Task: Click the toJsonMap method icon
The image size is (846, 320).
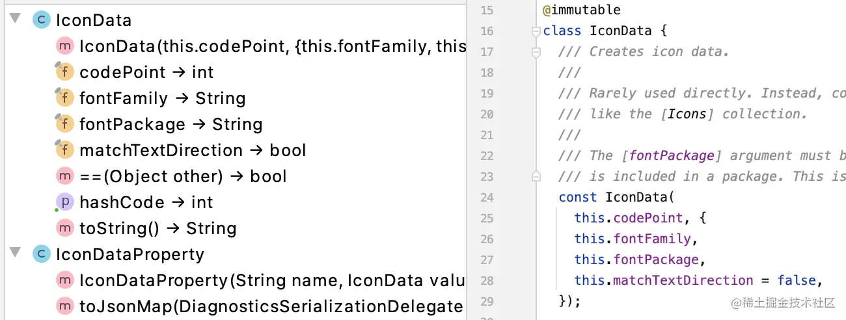Action: 65,306
